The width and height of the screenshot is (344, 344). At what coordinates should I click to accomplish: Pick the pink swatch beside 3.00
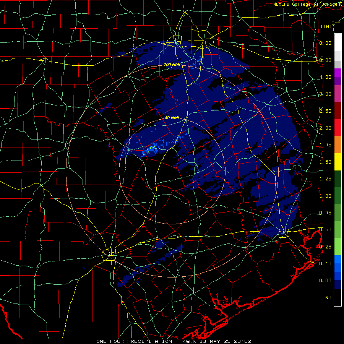click(338, 94)
